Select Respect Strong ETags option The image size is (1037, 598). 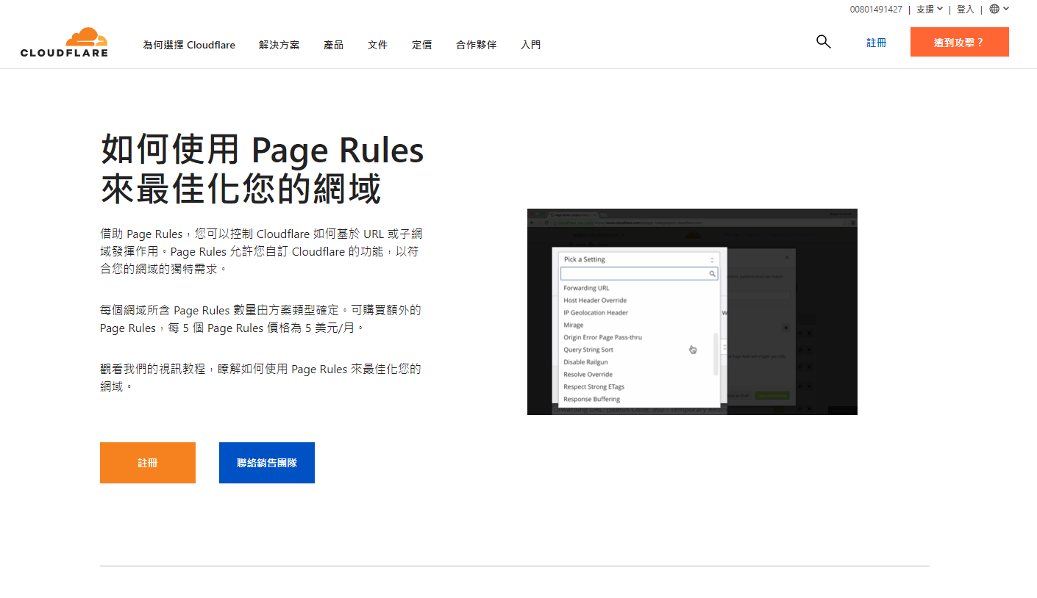click(594, 386)
